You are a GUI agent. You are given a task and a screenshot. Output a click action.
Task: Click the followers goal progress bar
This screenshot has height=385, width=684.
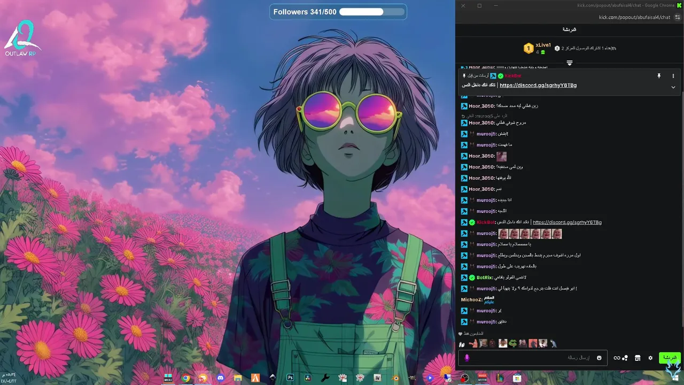tap(371, 12)
